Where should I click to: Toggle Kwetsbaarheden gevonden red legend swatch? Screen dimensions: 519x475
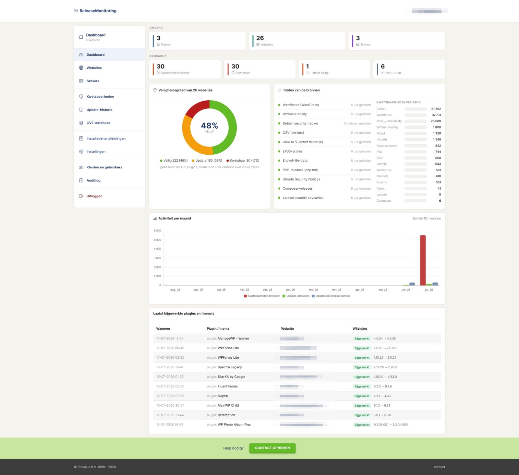(245, 296)
